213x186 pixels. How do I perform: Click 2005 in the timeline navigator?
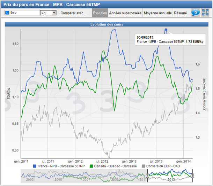(58, 179)
